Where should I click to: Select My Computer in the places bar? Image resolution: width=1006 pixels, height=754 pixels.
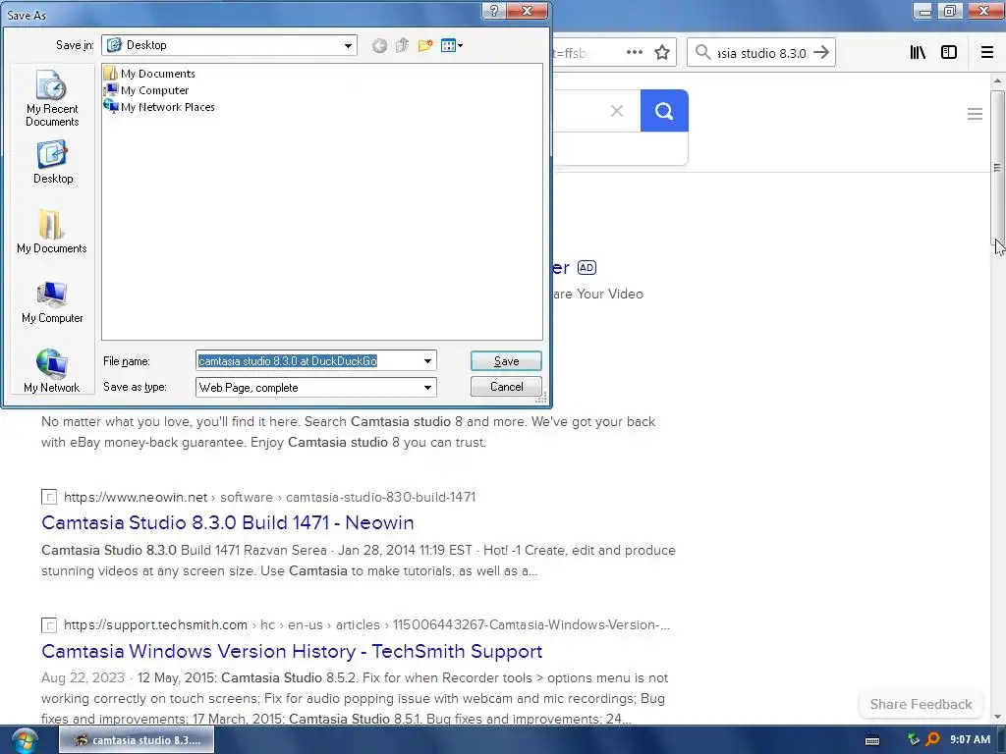click(x=52, y=302)
